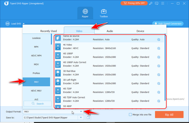Click the HD 1080P preset icon
The width and height of the screenshot is (189, 123).
tap(58, 56)
